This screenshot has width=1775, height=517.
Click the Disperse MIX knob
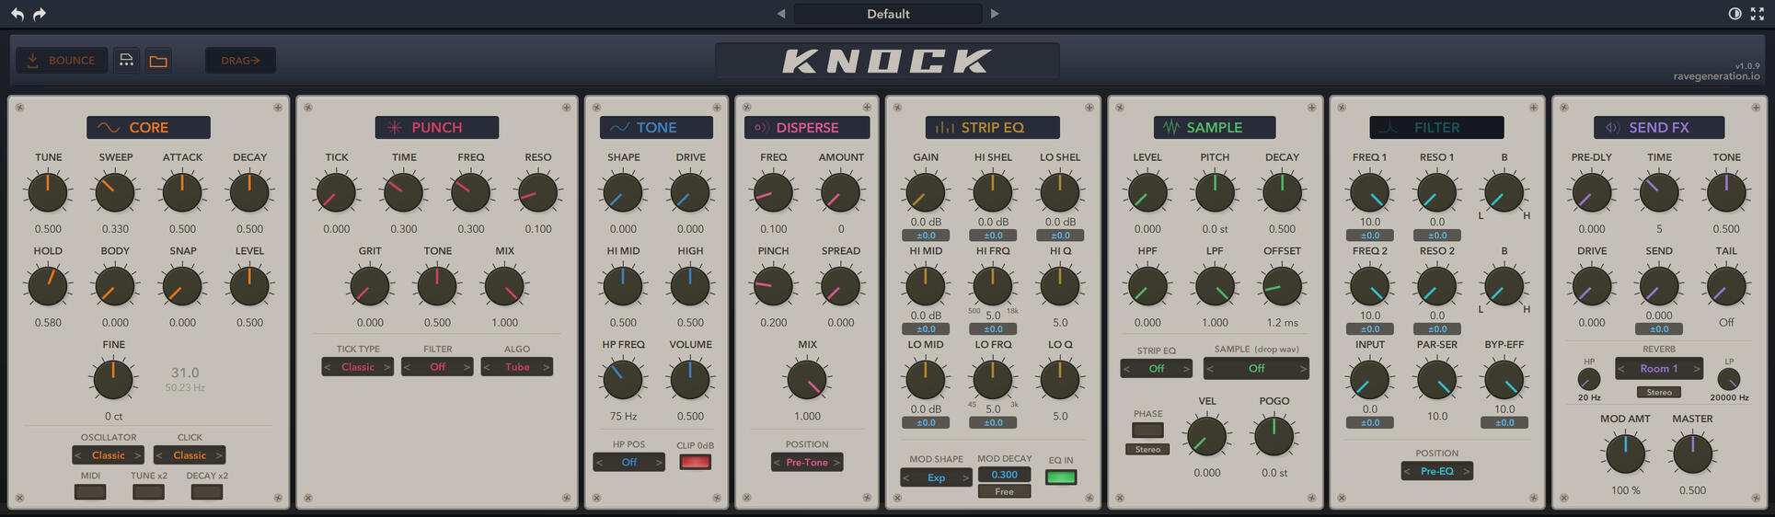click(807, 379)
